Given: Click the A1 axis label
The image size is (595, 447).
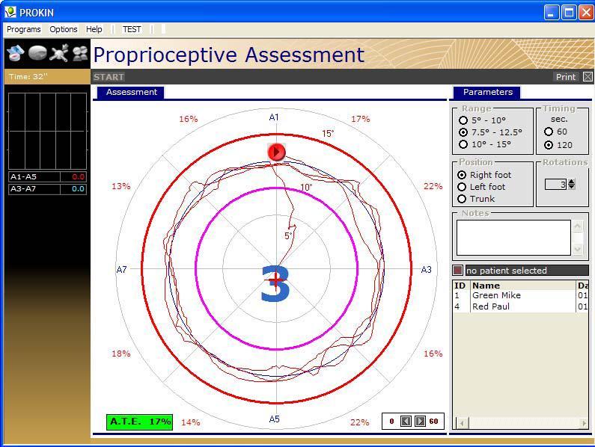Looking at the screenshot, I should coord(274,117).
